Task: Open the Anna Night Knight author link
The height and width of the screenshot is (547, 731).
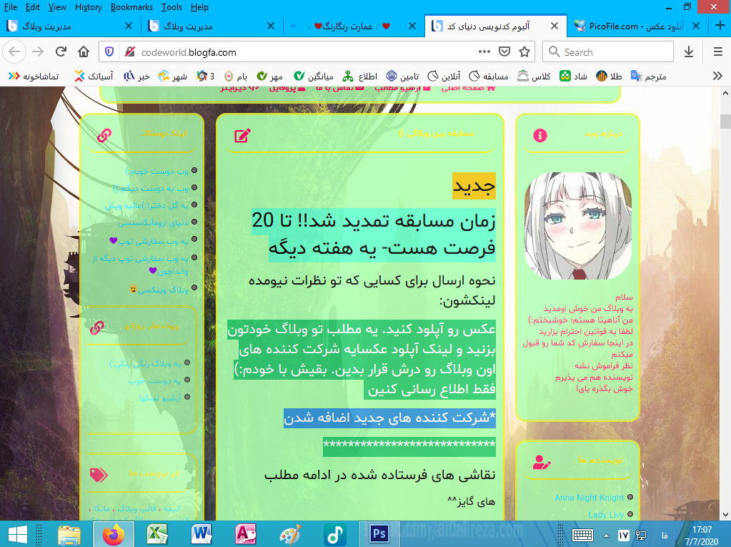Action: 589,498
